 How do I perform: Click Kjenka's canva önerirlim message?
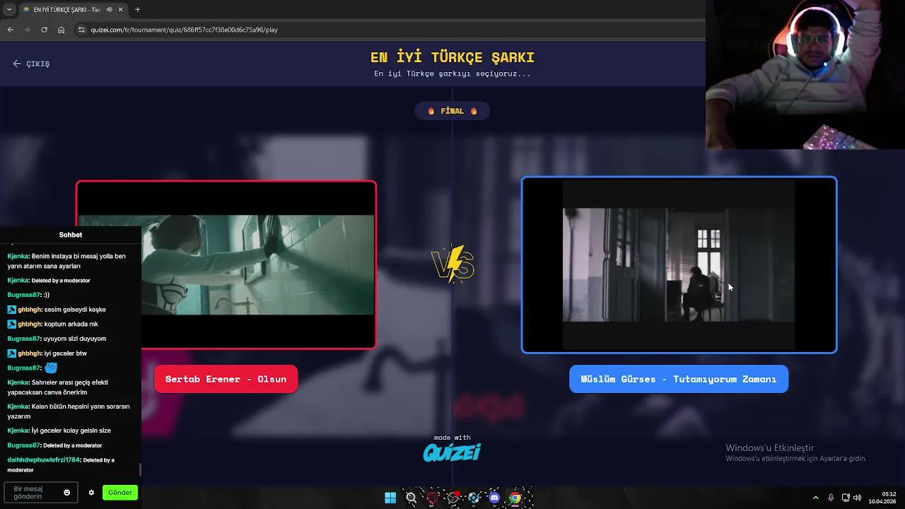[58, 387]
